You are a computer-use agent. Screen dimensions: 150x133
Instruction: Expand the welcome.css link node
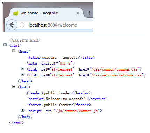pos(23,74)
